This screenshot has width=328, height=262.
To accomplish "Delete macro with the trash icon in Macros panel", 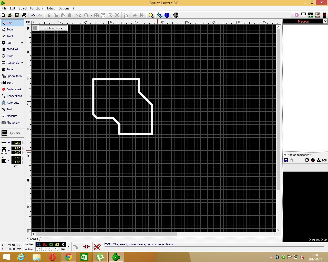I will [292, 160].
